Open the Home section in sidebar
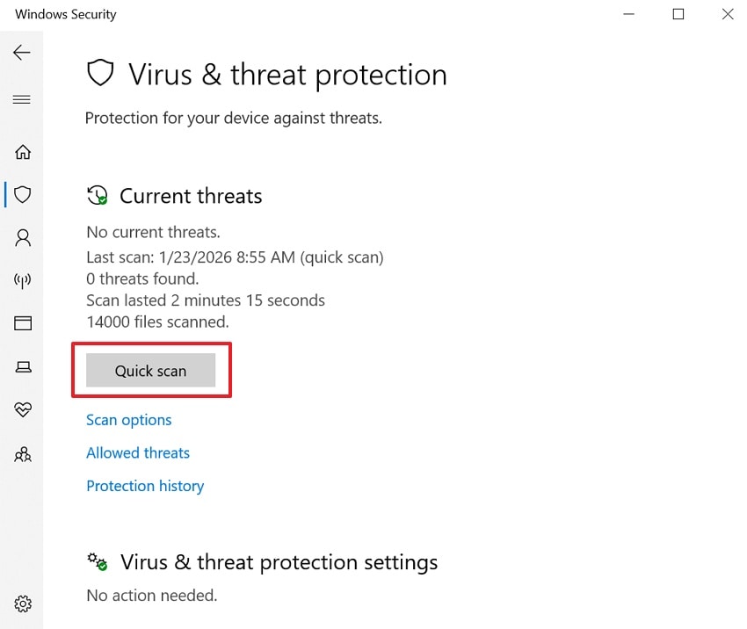The width and height of the screenshot is (747, 629). click(23, 152)
